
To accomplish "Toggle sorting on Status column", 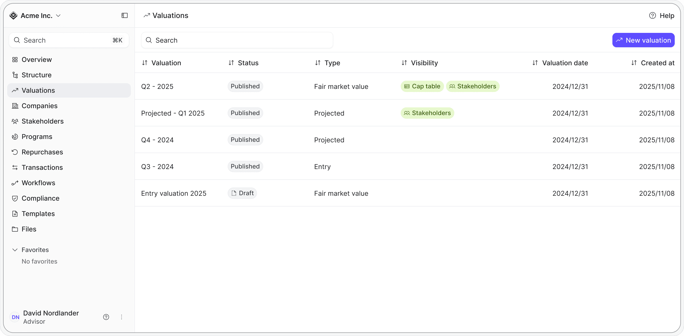I will 231,63.
